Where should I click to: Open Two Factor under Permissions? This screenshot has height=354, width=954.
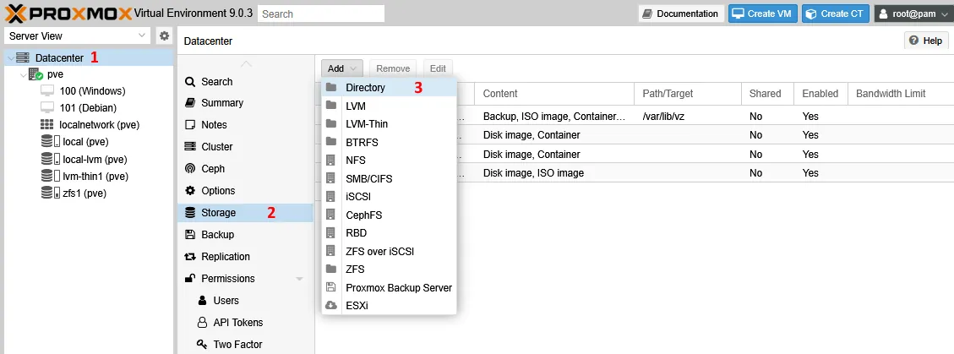246,344
